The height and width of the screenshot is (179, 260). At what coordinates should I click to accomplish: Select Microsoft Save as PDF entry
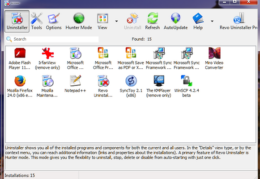tap(131, 58)
